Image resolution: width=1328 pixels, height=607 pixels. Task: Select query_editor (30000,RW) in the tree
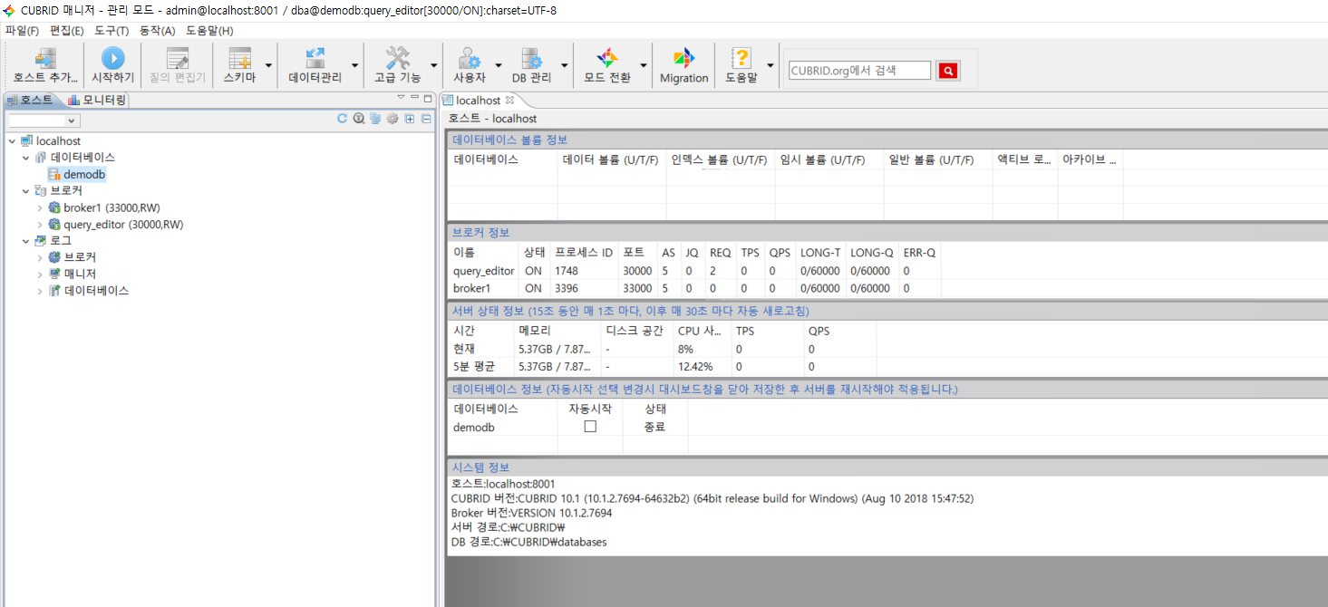click(122, 225)
